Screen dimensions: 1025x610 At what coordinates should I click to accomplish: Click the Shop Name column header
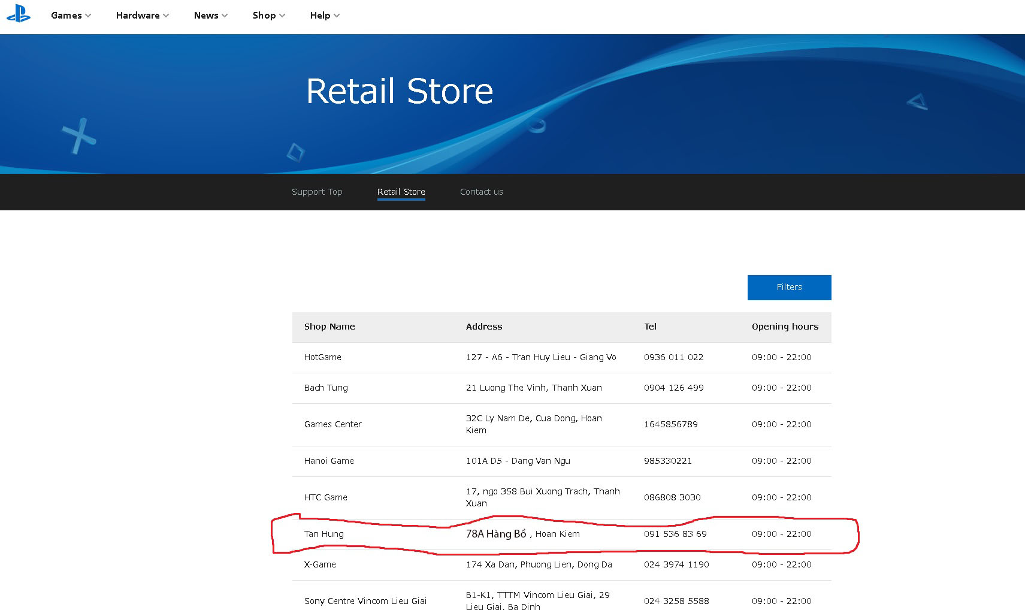pos(329,327)
